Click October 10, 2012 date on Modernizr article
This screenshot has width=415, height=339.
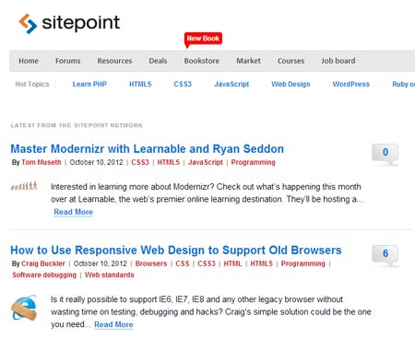96,162
